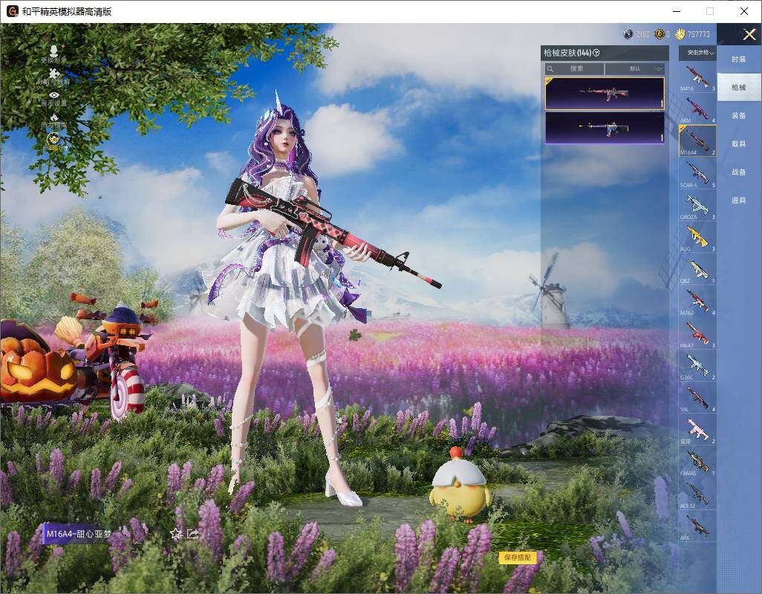Select the M762 weapon icon
Viewport: 762px width, 594px height.
(697, 301)
